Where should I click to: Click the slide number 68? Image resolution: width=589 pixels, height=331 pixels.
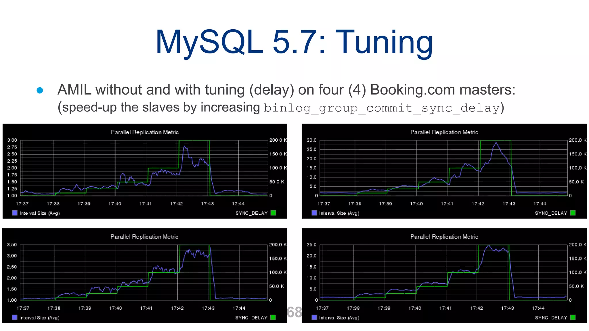click(294, 312)
